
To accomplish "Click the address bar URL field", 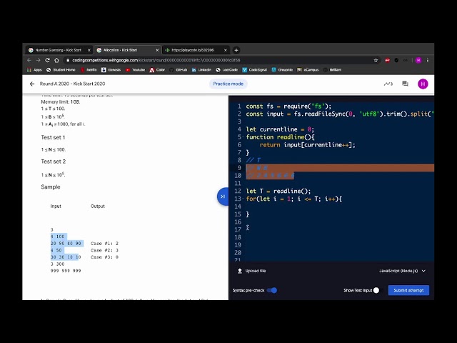I will 219,60.
